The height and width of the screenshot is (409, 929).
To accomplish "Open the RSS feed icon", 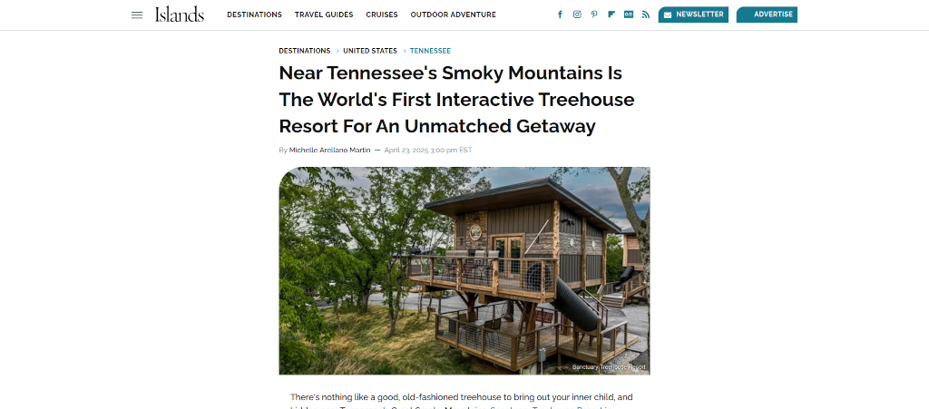I will [646, 15].
